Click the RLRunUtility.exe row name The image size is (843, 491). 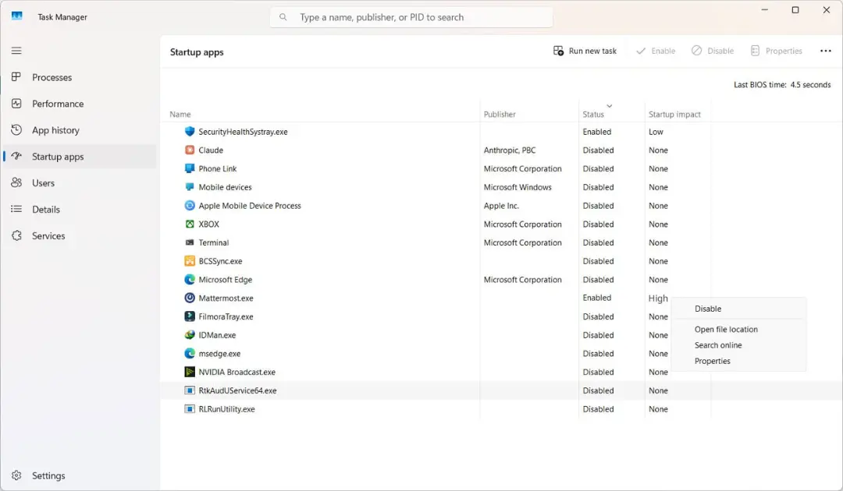point(226,409)
